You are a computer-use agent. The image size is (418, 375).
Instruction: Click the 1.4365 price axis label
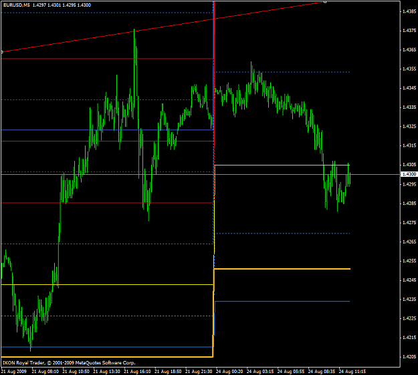pos(409,50)
